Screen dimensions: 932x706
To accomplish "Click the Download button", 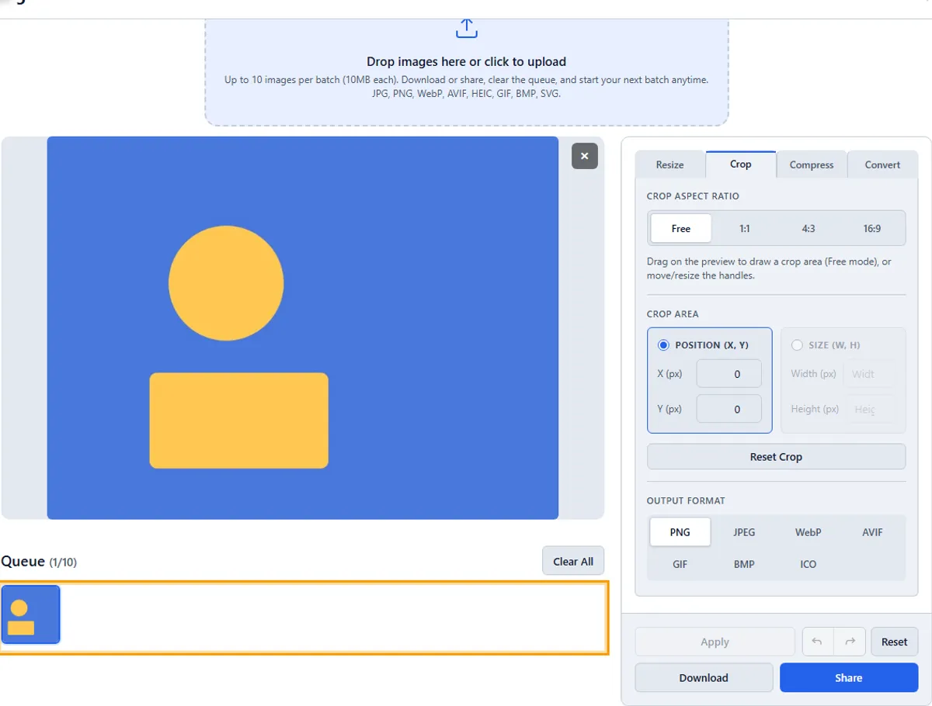I will pos(704,677).
